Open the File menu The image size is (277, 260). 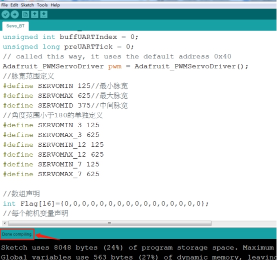tap(4, 5)
